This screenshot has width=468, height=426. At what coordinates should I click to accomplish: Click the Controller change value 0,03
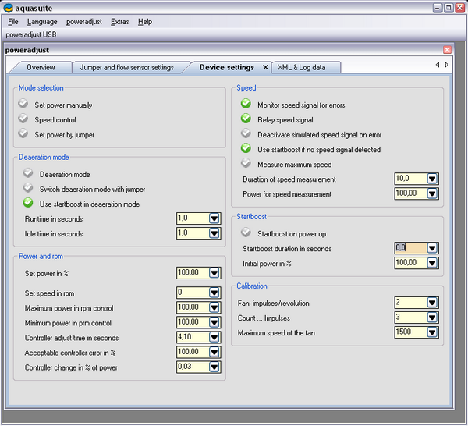(x=193, y=367)
